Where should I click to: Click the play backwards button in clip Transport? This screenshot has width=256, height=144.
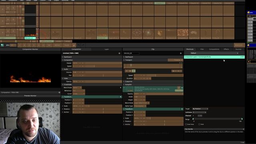coord(127,71)
